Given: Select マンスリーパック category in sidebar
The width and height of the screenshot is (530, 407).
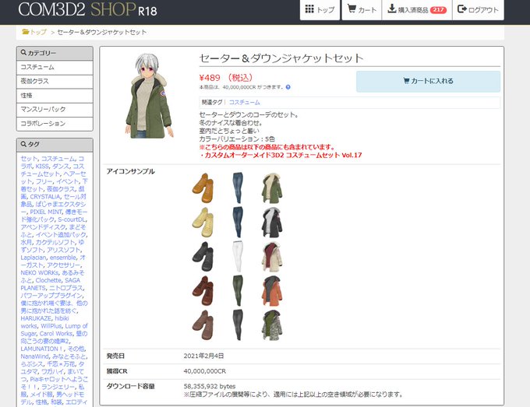Looking at the screenshot, I should 55,110.
